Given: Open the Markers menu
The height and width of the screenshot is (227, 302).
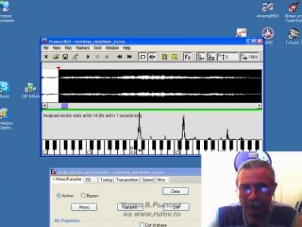Looking at the screenshot, I should (x=83, y=48).
